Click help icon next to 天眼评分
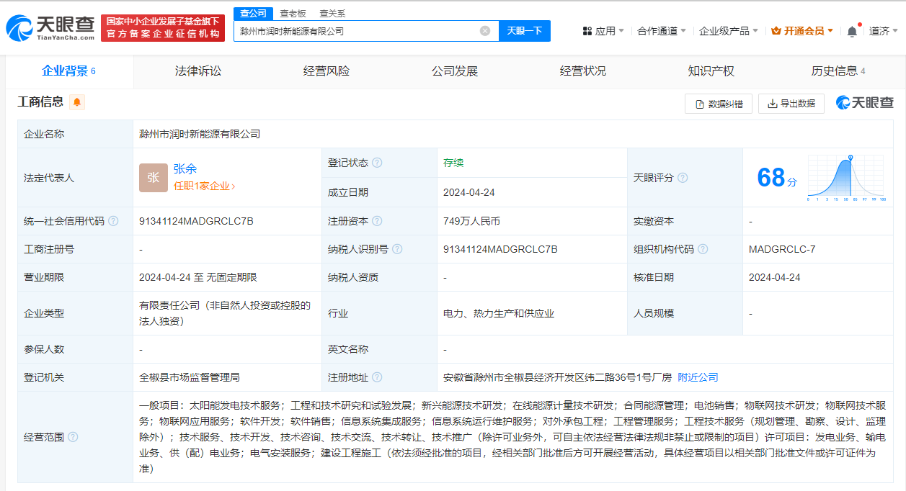 tap(682, 178)
